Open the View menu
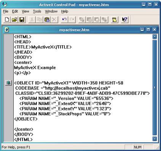 26,11
